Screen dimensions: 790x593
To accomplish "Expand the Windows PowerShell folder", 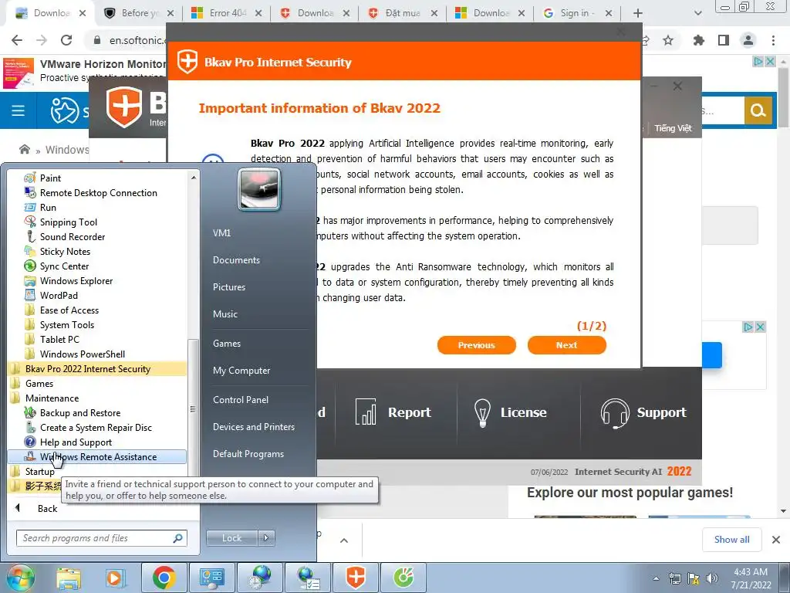I will click(82, 354).
